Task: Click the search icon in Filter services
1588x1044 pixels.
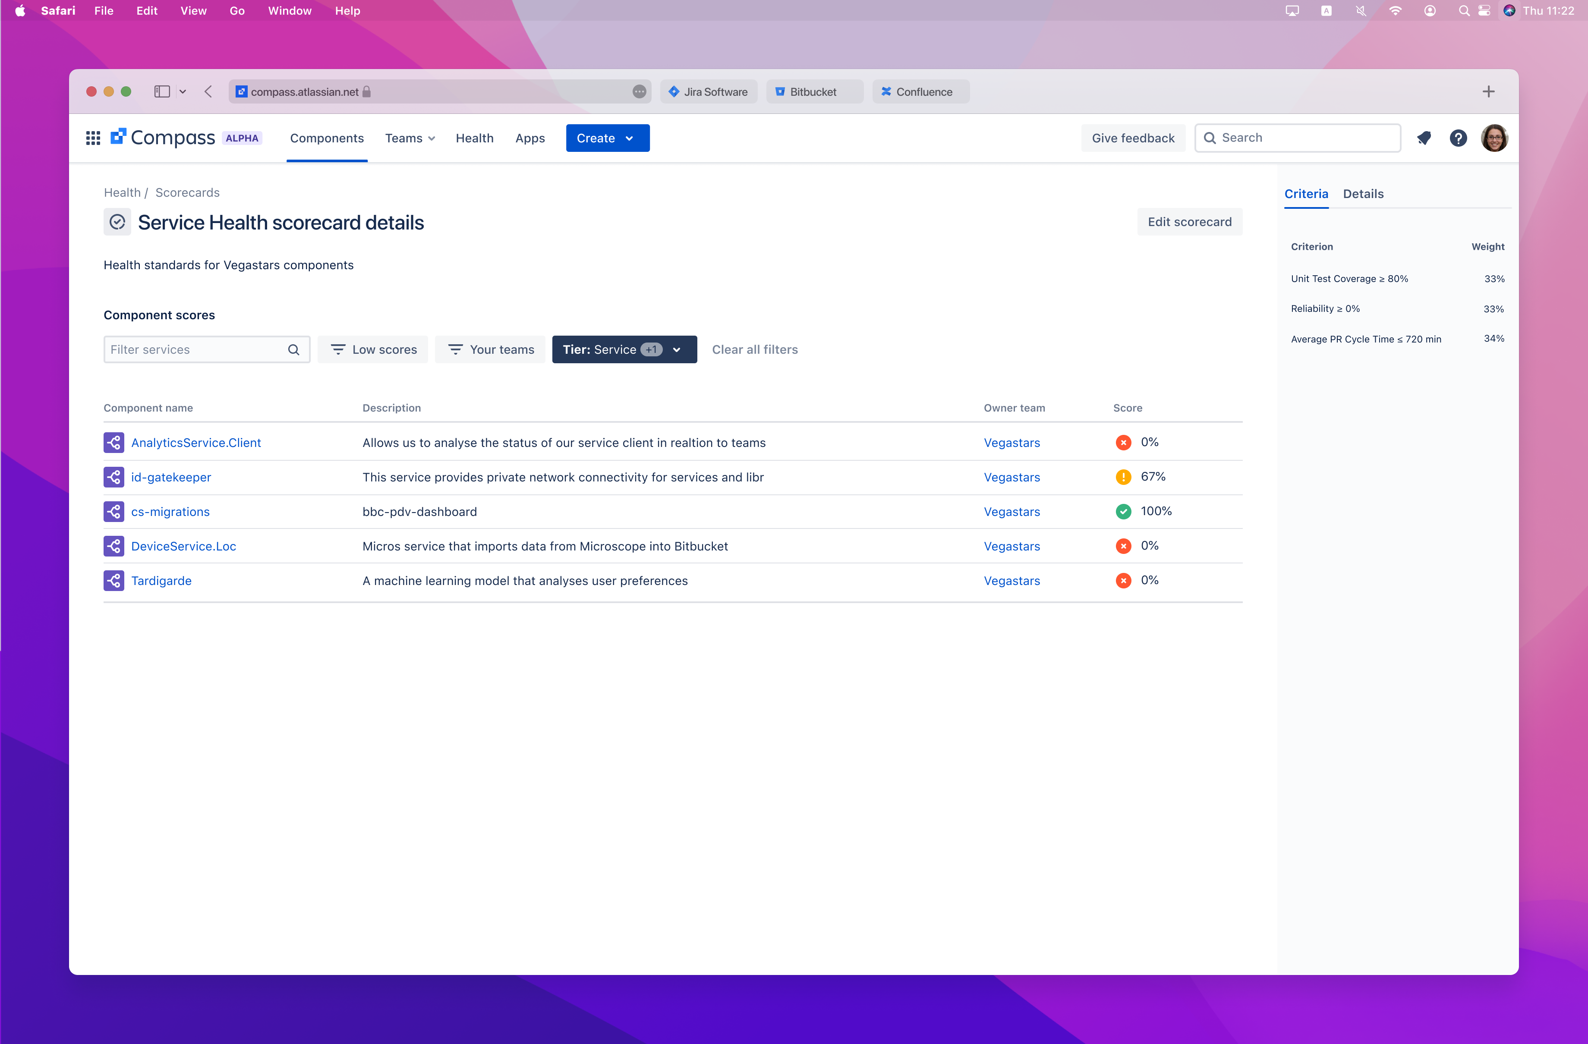Action: click(293, 349)
